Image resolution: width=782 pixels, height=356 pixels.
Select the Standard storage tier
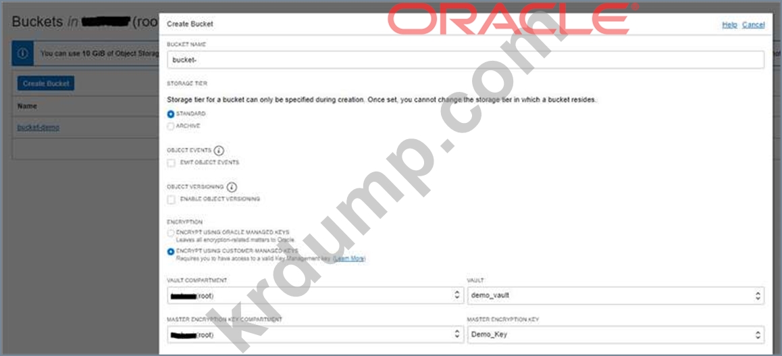[x=171, y=113]
